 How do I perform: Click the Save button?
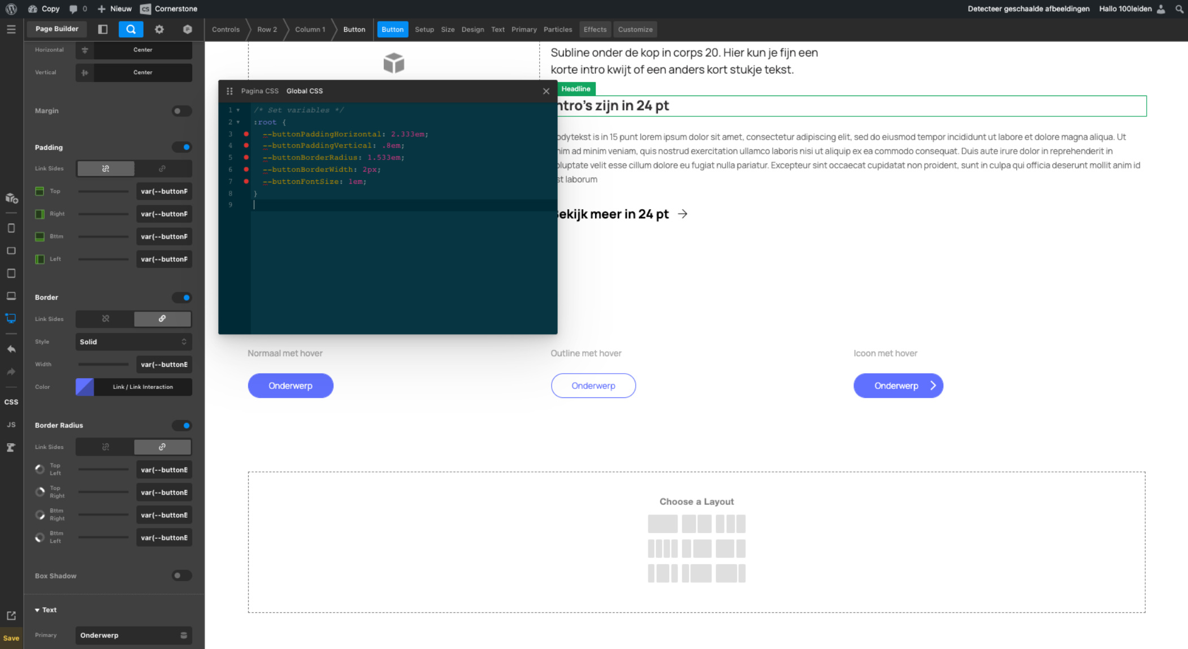11,638
